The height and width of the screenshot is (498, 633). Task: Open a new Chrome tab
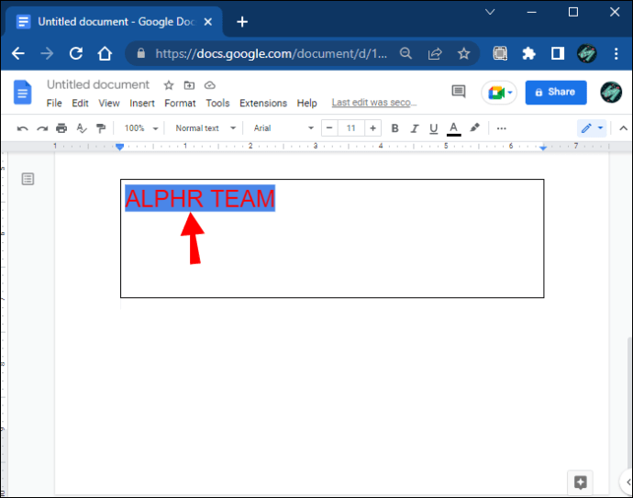[242, 22]
